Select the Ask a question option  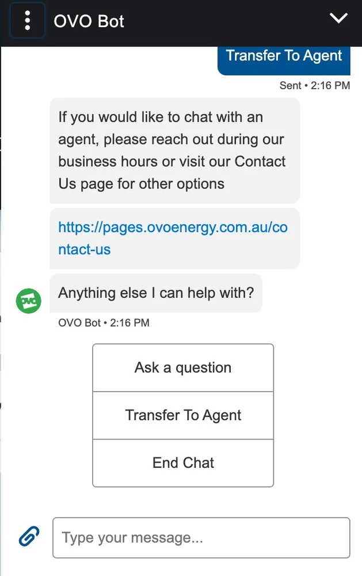coord(183,368)
